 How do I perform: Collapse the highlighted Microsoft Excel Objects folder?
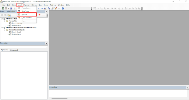click(x=4, y=30)
